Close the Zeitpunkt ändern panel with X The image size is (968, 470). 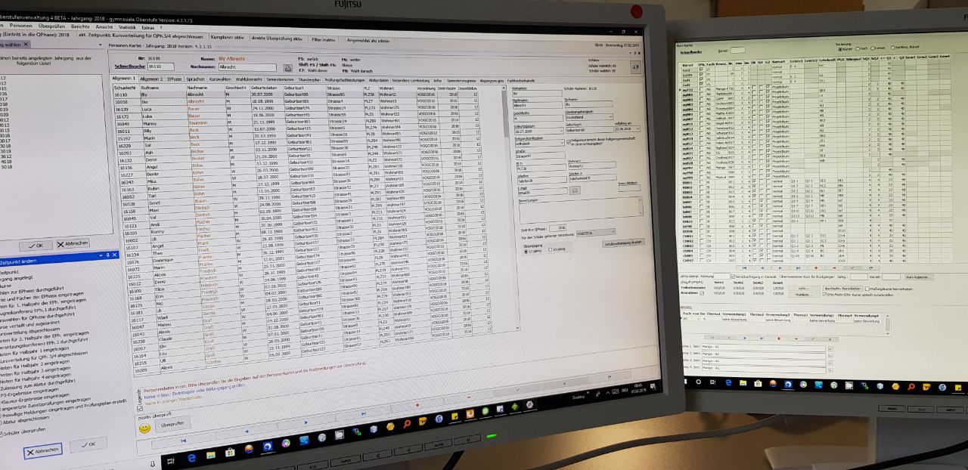[114, 255]
